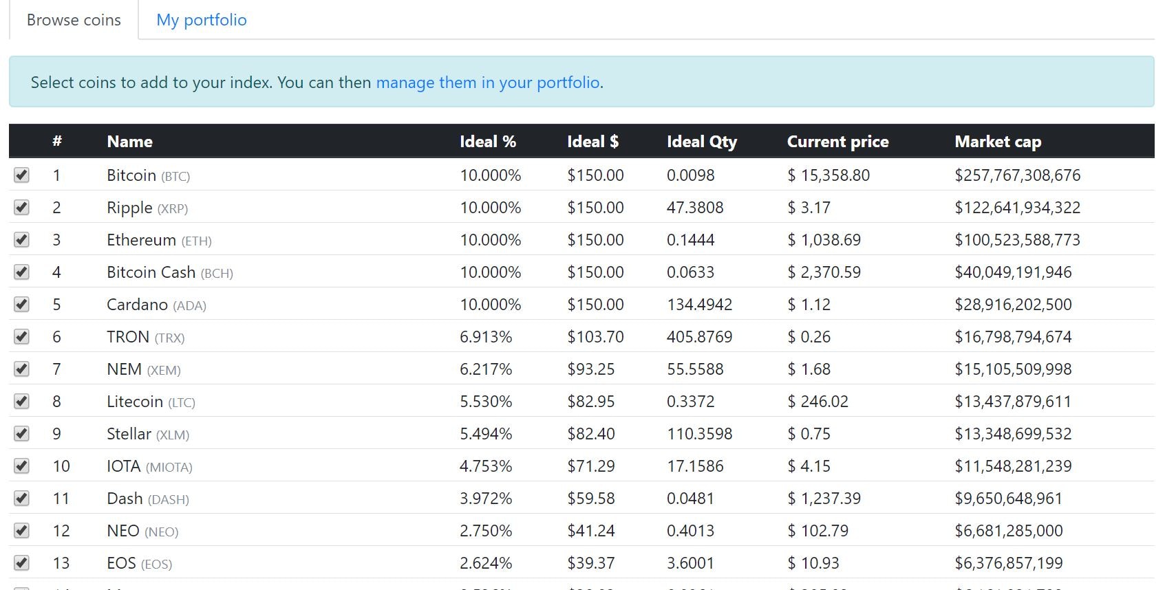The height and width of the screenshot is (590, 1165).
Task: Click Ripple's ideal quantity 47.3808
Action: [x=695, y=208]
